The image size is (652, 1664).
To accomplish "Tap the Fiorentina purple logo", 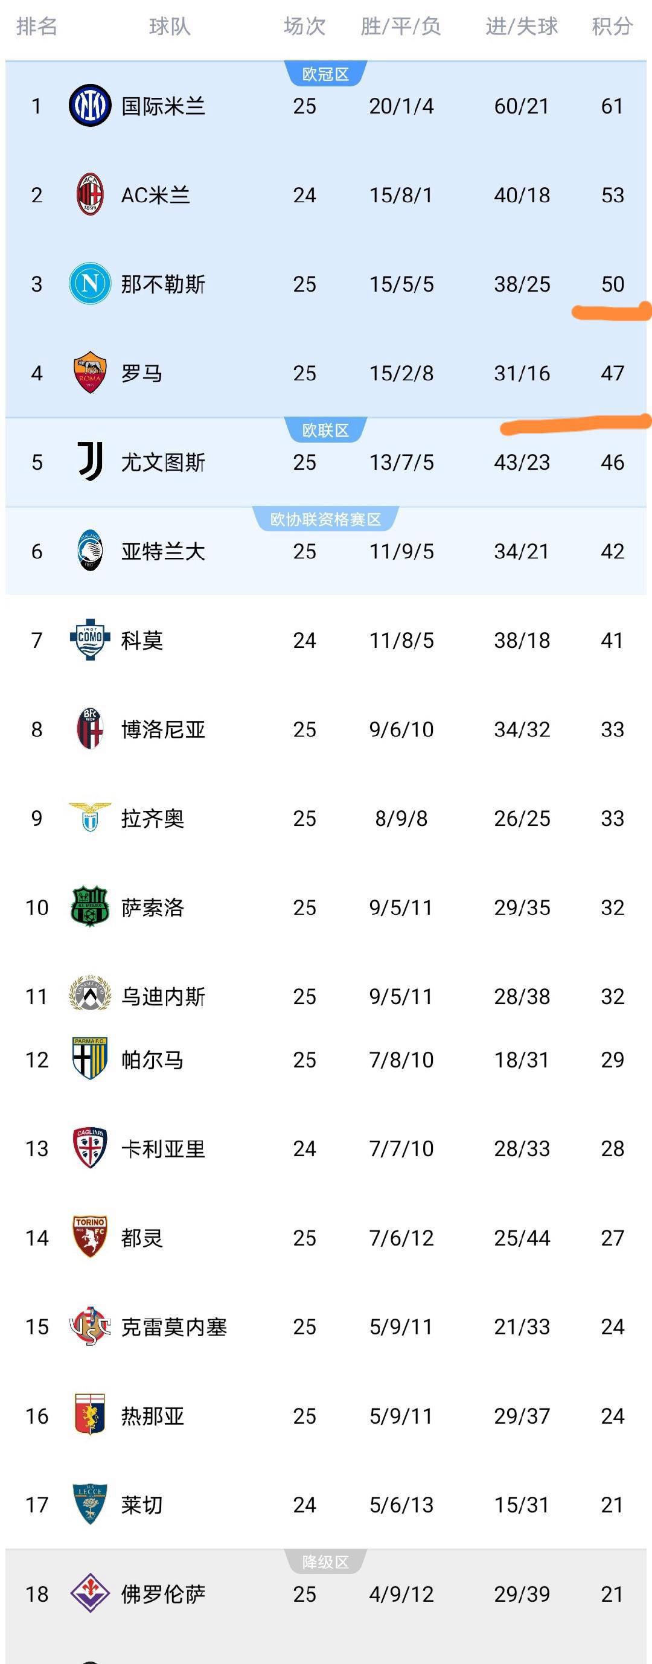I will pos(90,1593).
